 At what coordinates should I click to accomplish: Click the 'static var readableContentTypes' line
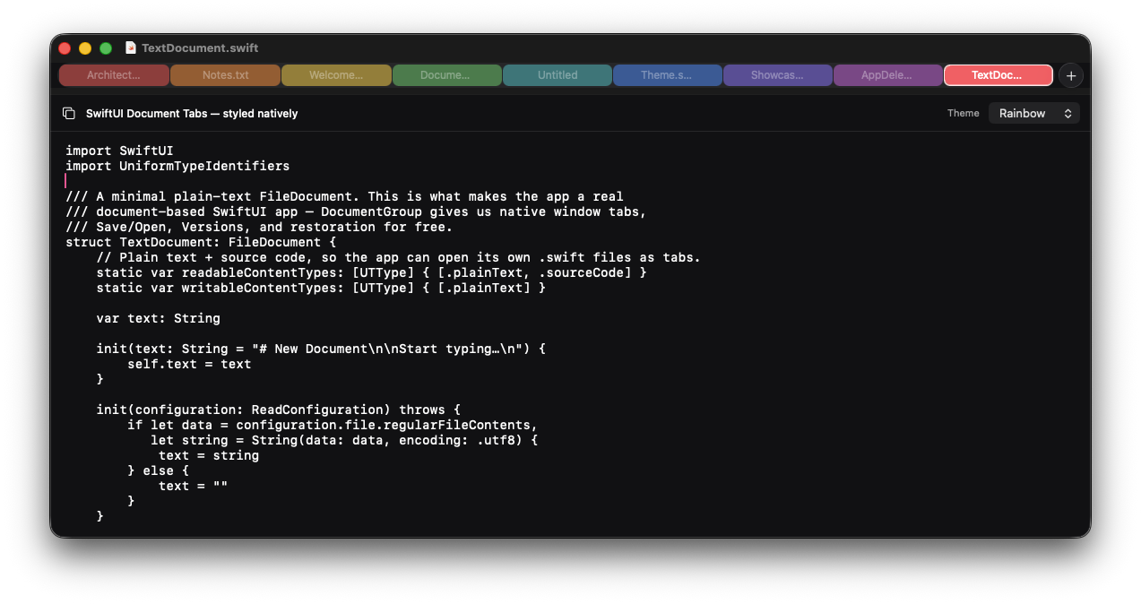click(x=371, y=272)
